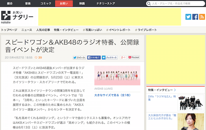Image resolution: width=206 pixels, height=130 pixels.
Task: Share the article via ツイート button
Action: click(79, 57)
